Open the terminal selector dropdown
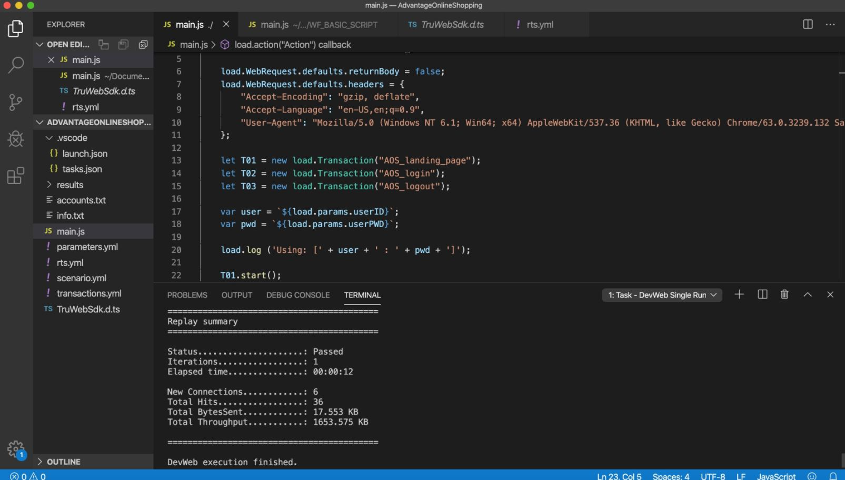845x480 pixels. coord(662,295)
